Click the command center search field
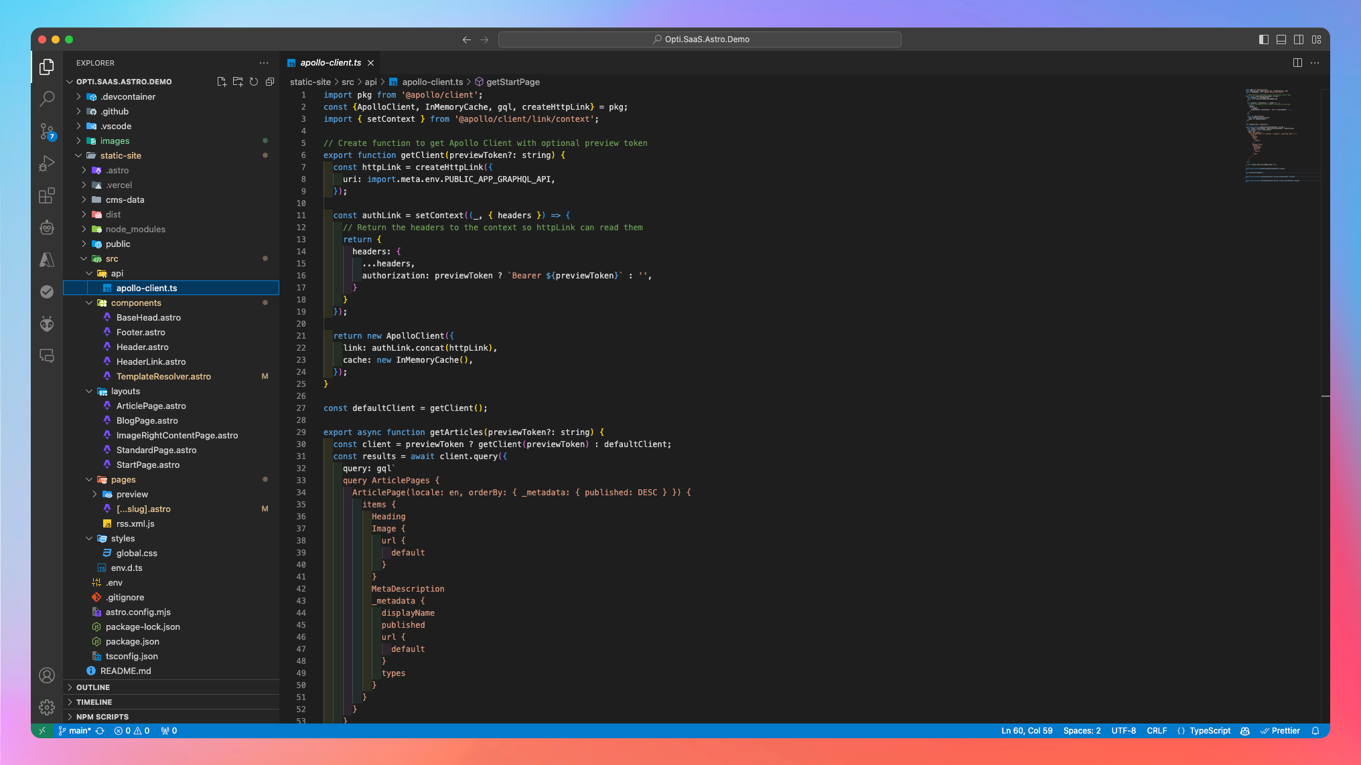 click(699, 39)
